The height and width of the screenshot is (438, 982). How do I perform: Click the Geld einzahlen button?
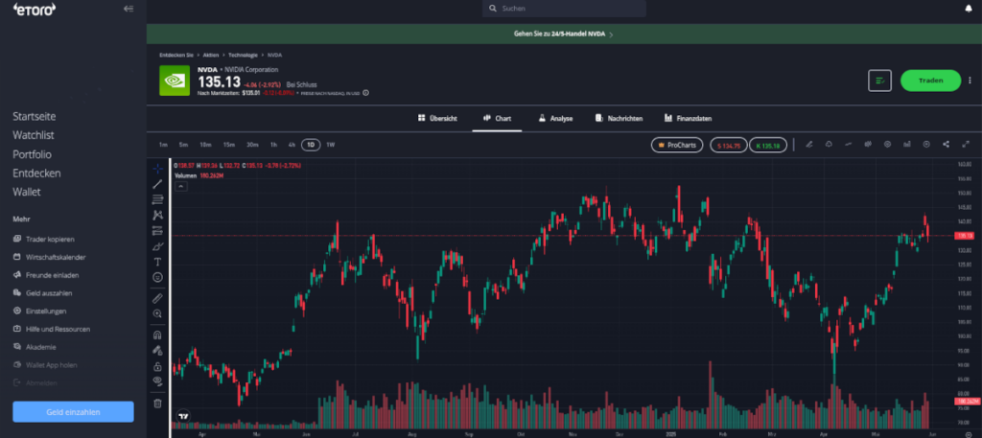[73, 412]
